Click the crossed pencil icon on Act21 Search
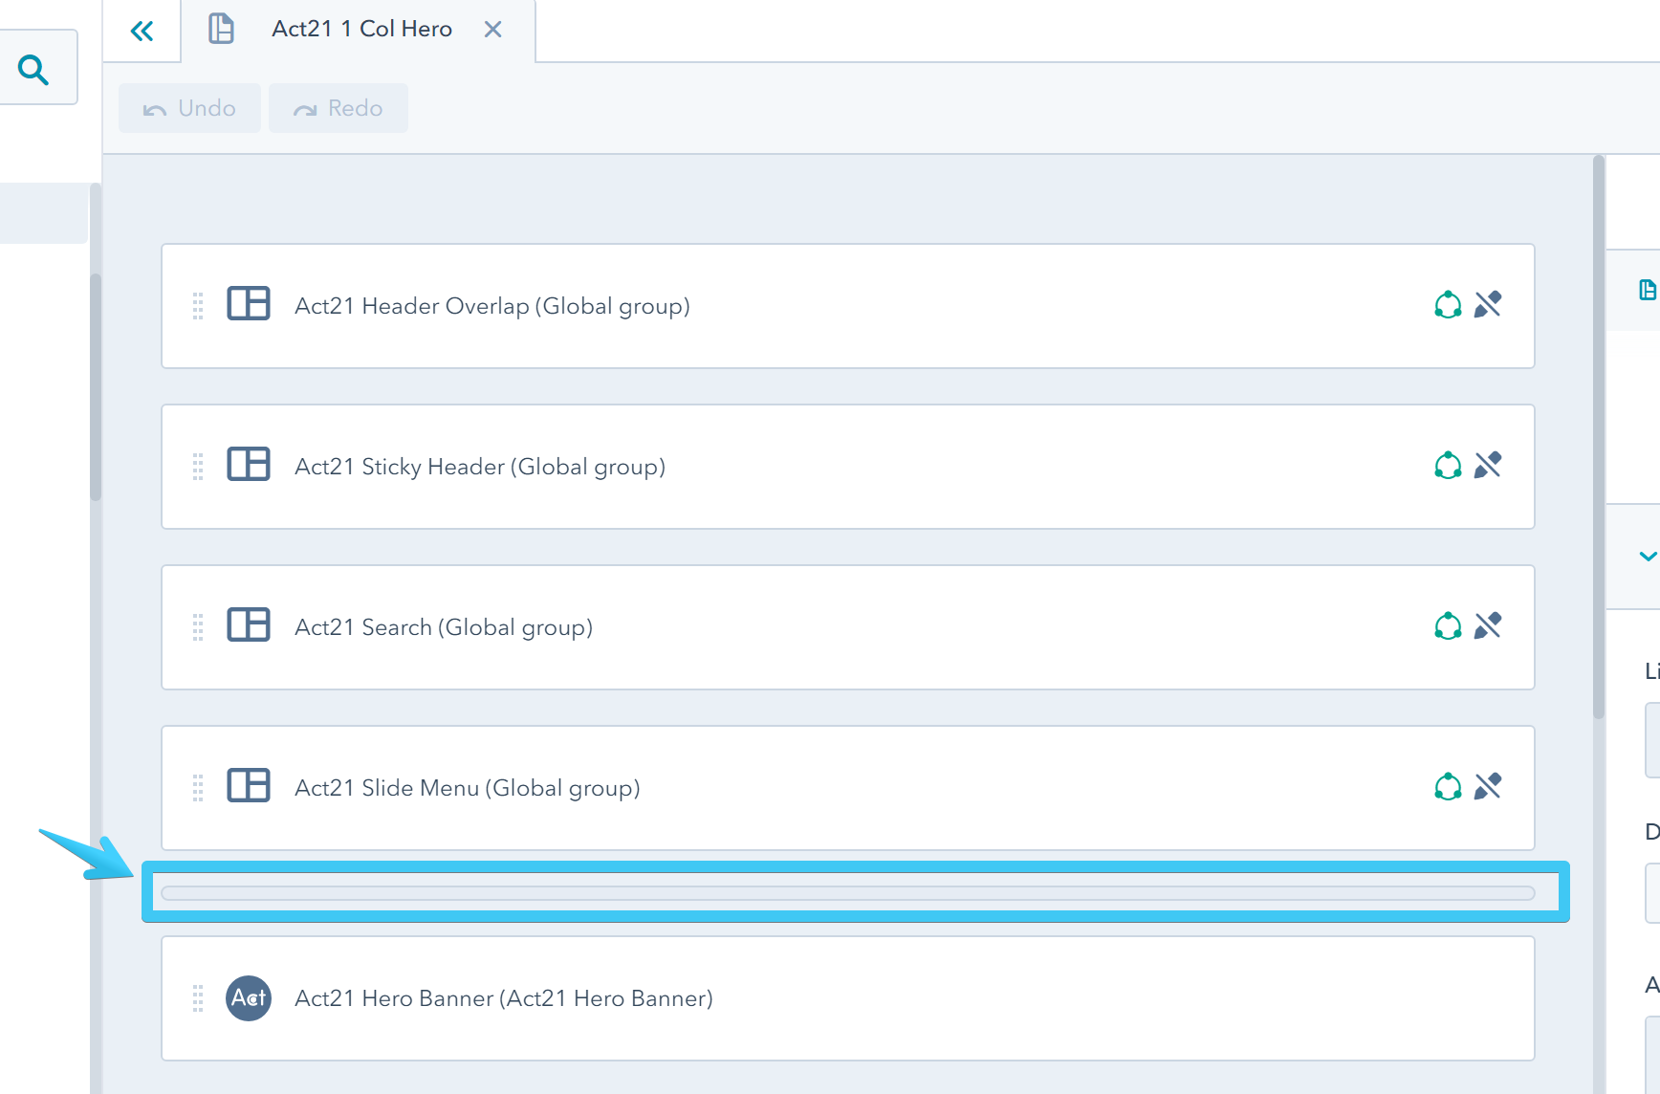1660x1094 pixels. pos(1488,626)
